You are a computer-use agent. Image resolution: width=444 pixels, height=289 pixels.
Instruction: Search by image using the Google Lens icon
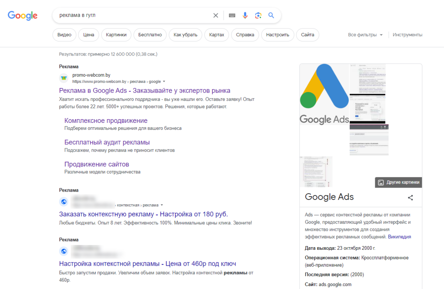pyautogui.click(x=258, y=15)
